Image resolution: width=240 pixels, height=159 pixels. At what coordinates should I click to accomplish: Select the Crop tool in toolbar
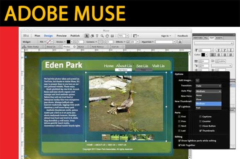(x=92, y=36)
